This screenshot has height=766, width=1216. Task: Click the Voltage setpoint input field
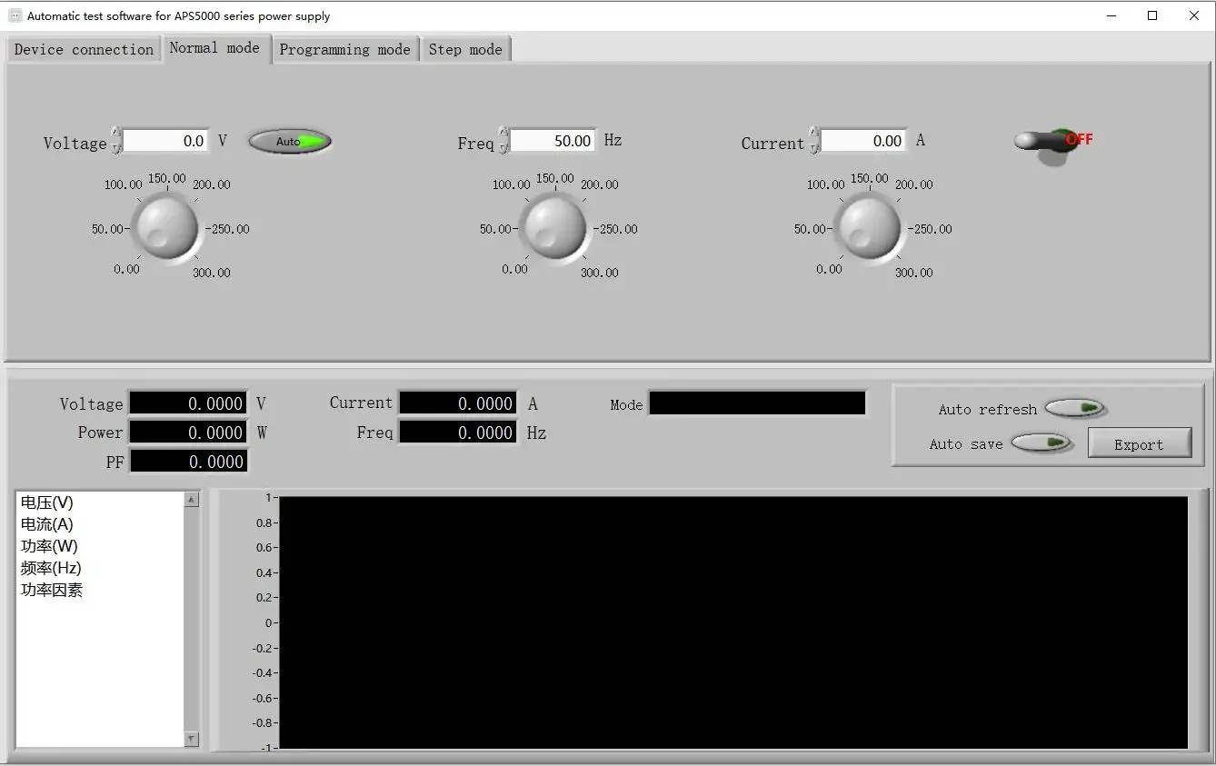click(165, 141)
